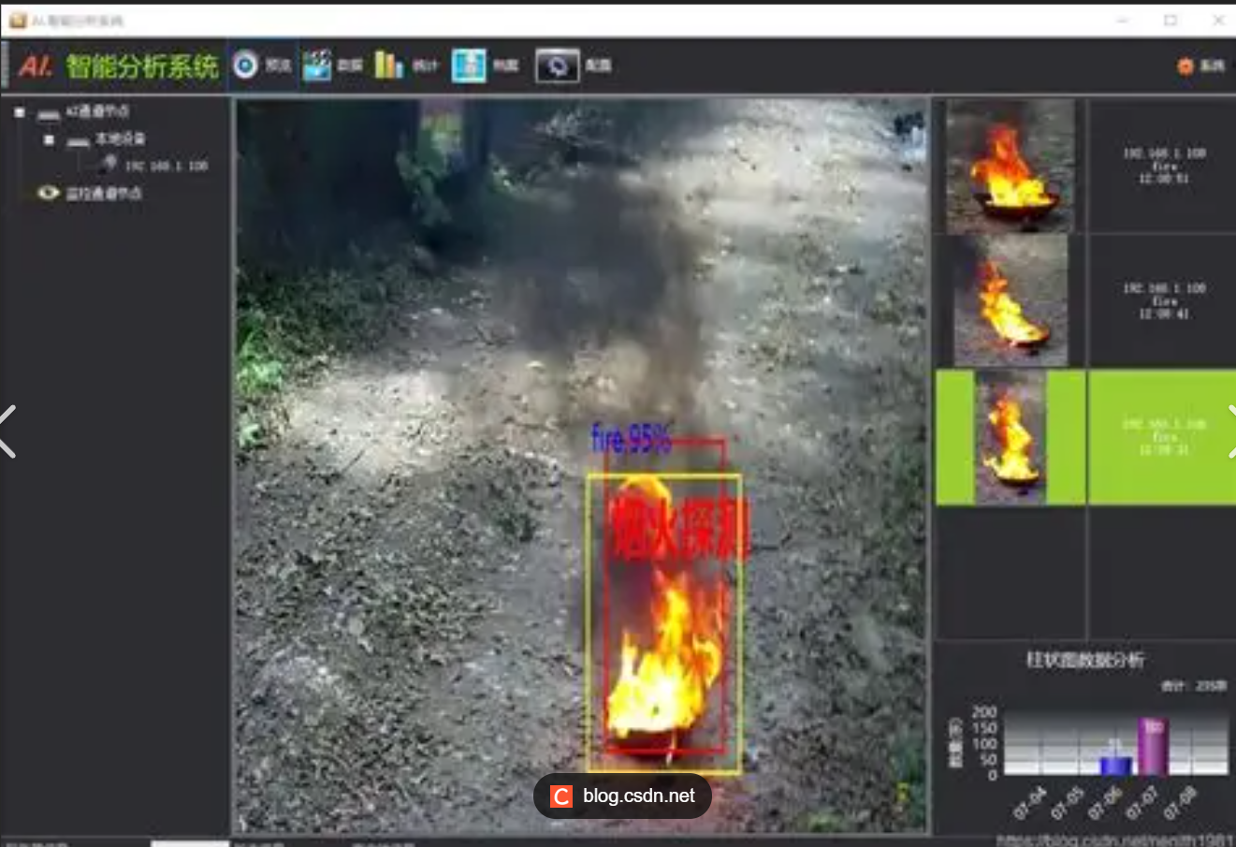The image size is (1236, 847).
Task: Collapse the top AI channel tree node
Action: coord(20,112)
